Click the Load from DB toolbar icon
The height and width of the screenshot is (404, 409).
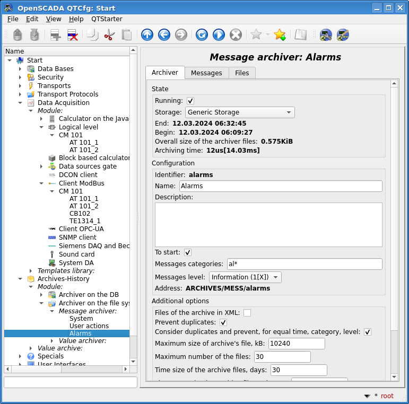pos(18,35)
